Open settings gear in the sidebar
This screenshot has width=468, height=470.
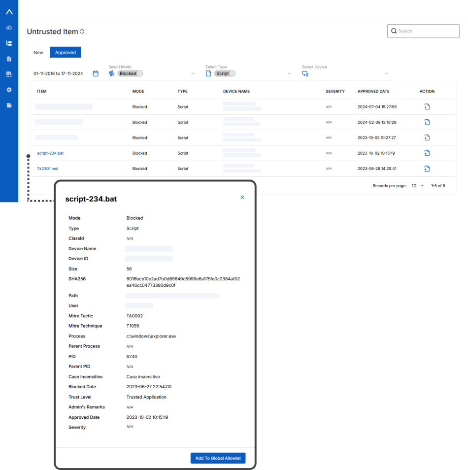(9, 90)
